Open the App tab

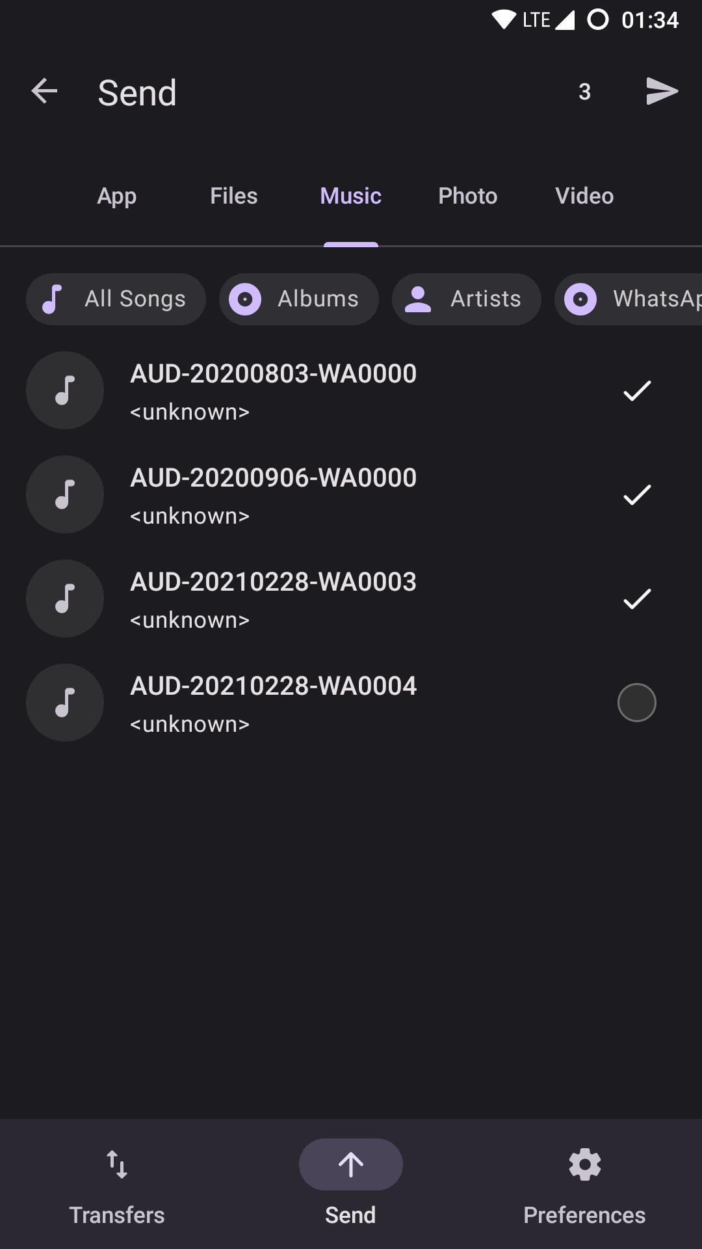pos(117,196)
